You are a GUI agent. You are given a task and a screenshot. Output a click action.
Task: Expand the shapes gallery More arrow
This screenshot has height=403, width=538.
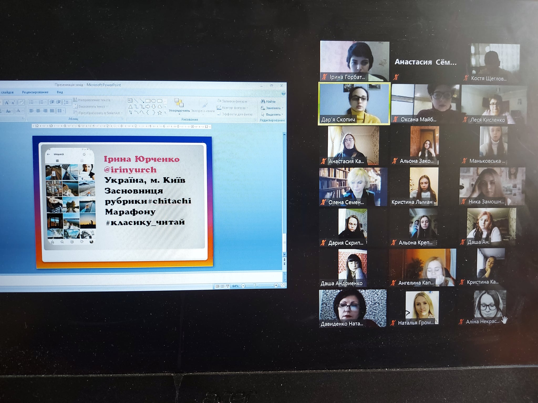[165, 113]
